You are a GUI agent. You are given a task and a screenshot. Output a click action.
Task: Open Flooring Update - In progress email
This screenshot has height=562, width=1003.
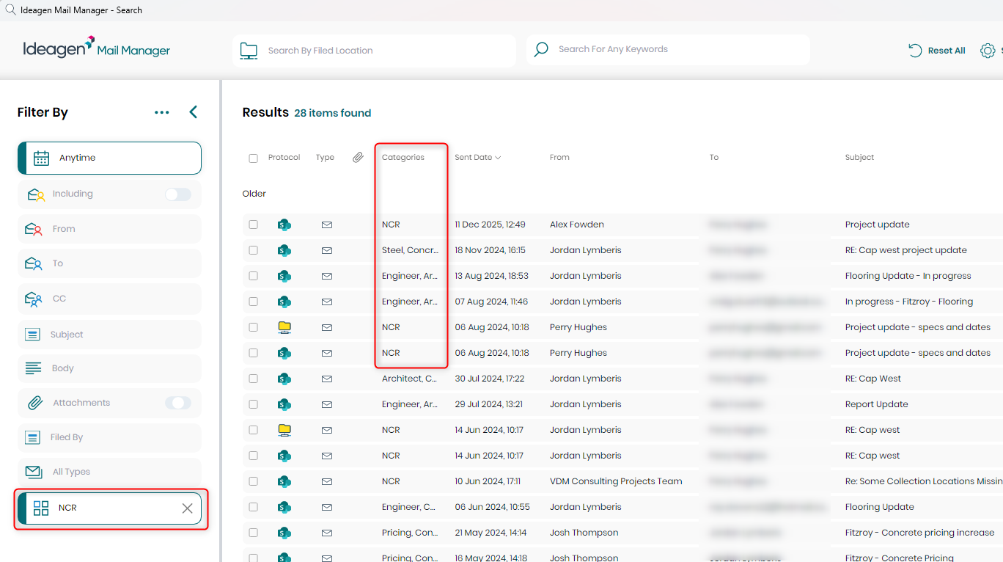click(x=908, y=276)
